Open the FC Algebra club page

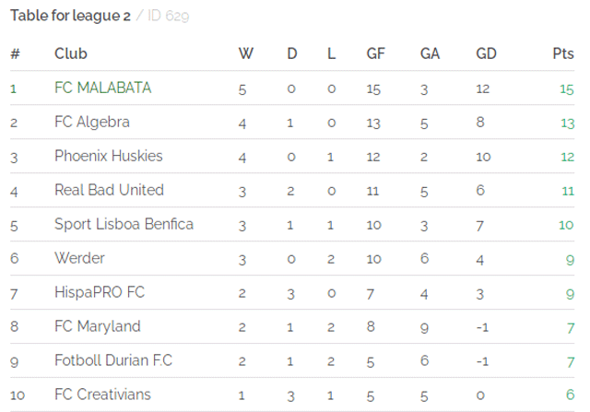pyautogui.click(x=92, y=123)
